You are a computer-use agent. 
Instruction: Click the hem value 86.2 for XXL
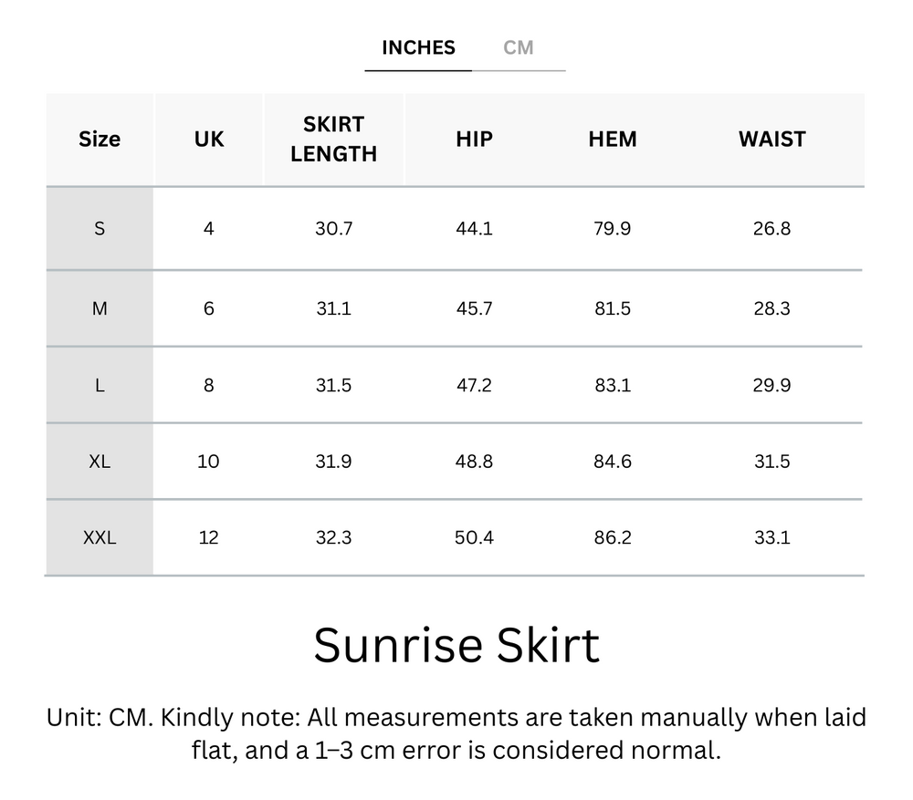point(612,538)
